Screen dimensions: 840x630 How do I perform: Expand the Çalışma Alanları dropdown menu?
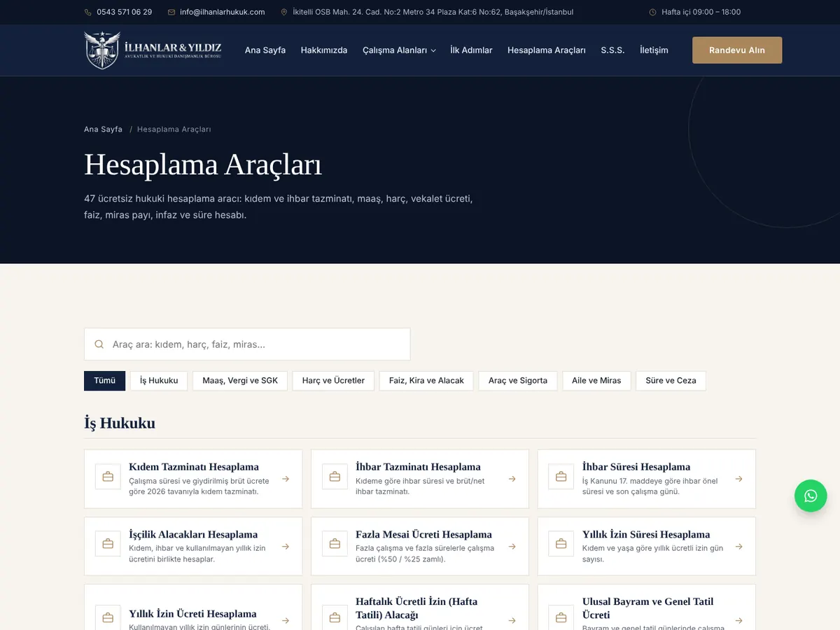click(x=399, y=50)
